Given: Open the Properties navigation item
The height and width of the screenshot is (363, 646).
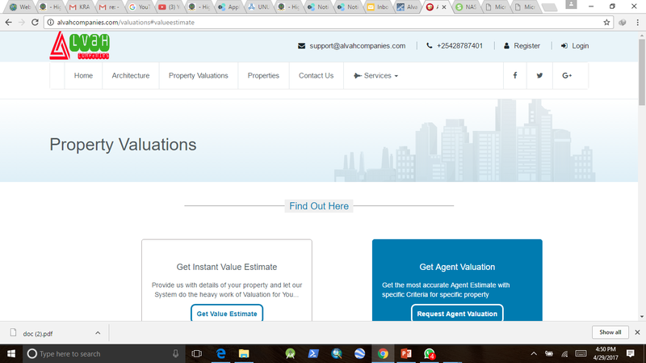Looking at the screenshot, I should click(x=263, y=76).
